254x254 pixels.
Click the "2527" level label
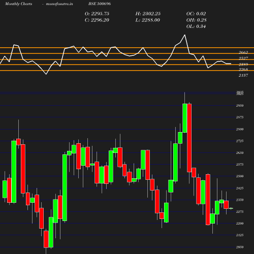pos(243,58)
